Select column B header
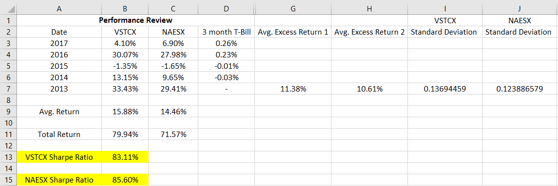 tap(125, 9)
